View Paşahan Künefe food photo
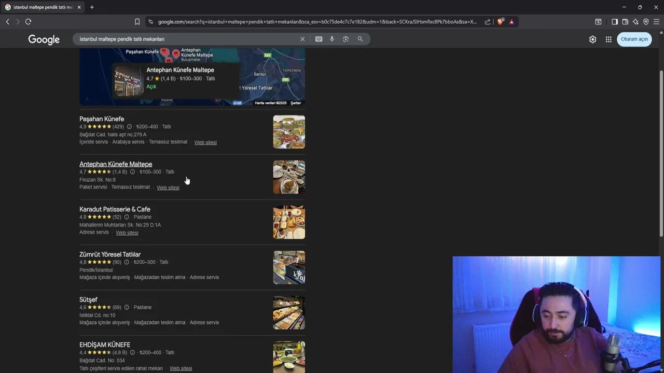664x373 pixels. coord(289,132)
